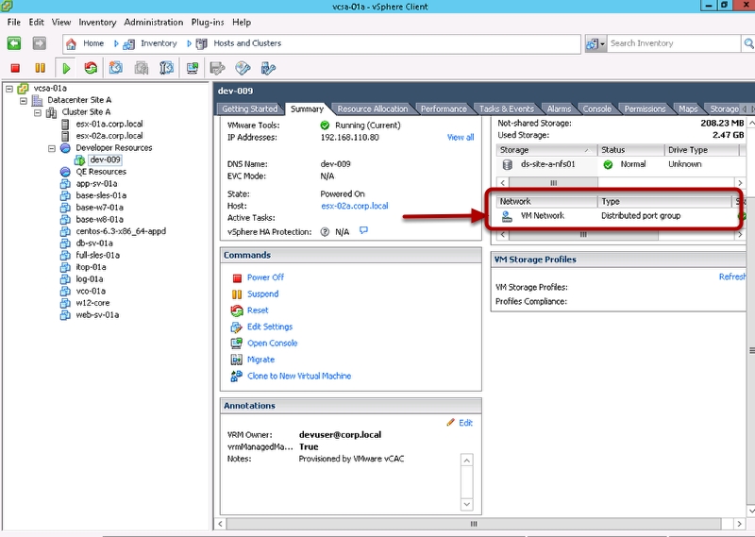Click breadcrumb arrow after Home

tap(116, 43)
